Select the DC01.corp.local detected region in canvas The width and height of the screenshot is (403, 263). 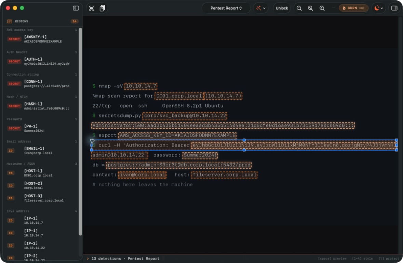tap(179, 96)
